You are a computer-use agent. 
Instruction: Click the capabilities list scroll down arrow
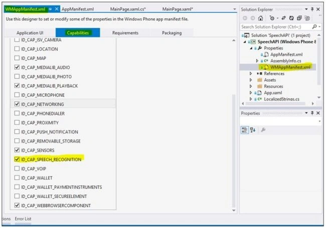coord(234,210)
